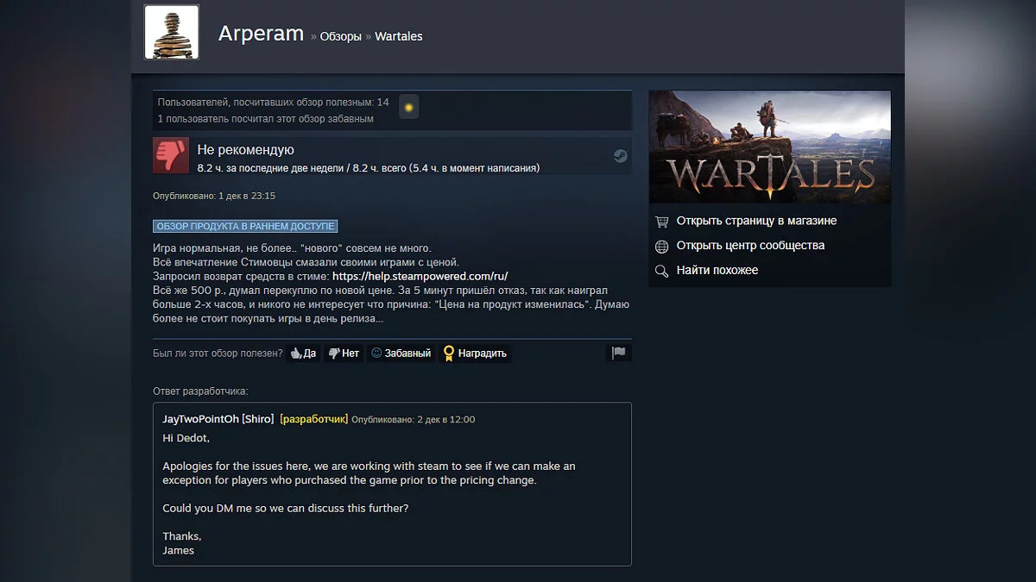Click the ОБЗОР ПРОДУКТА В РАННЕМ ДОСТУПЕ label
1036x582 pixels.
coord(245,226)
